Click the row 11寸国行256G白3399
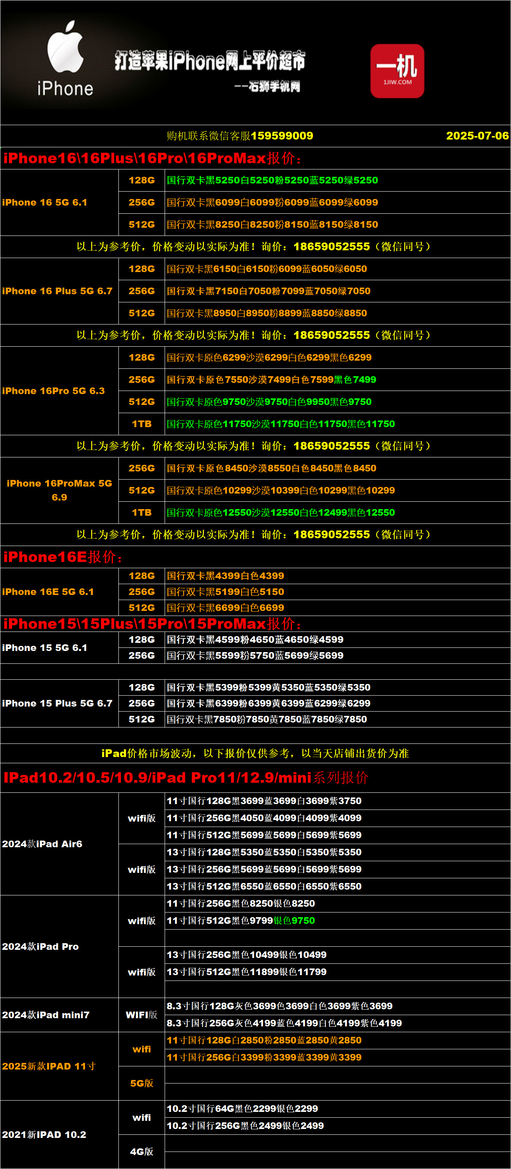 338,1057
